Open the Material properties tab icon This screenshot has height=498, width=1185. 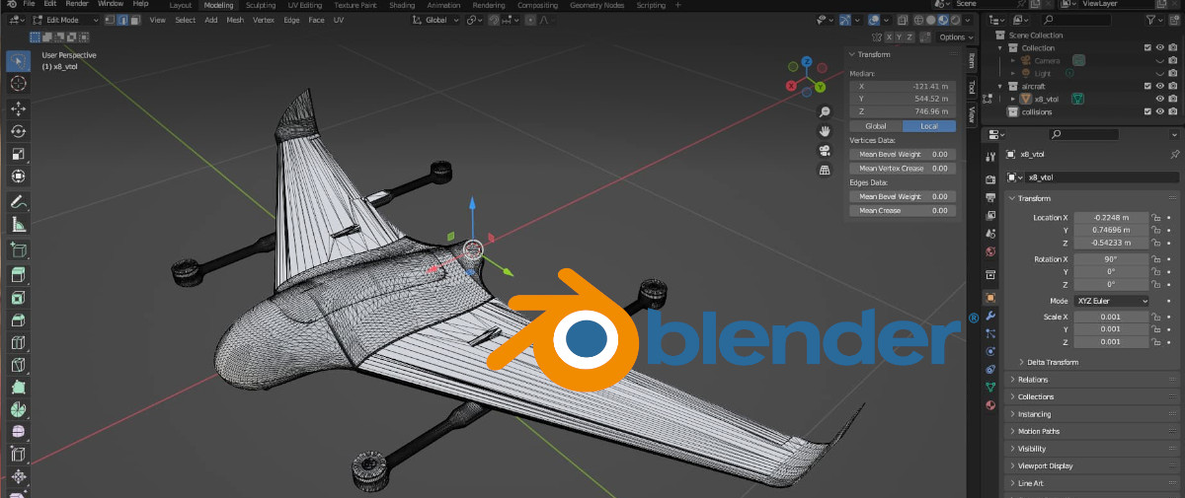(x=990, y=404)
